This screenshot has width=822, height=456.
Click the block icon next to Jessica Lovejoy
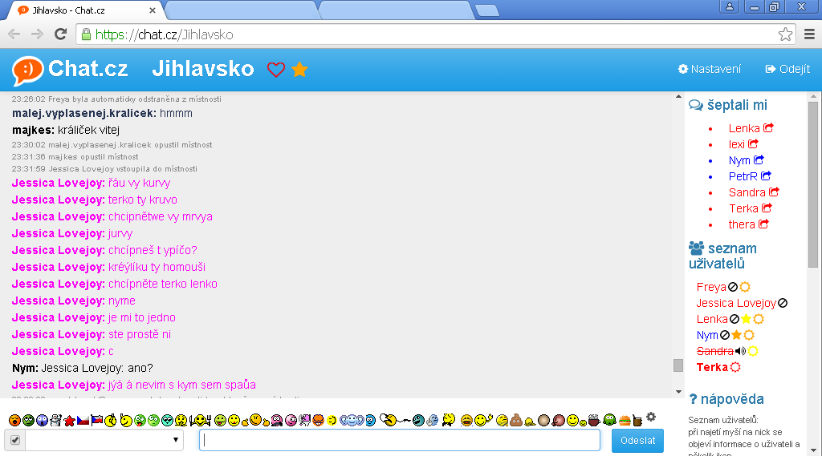click(x=783, y=303)
